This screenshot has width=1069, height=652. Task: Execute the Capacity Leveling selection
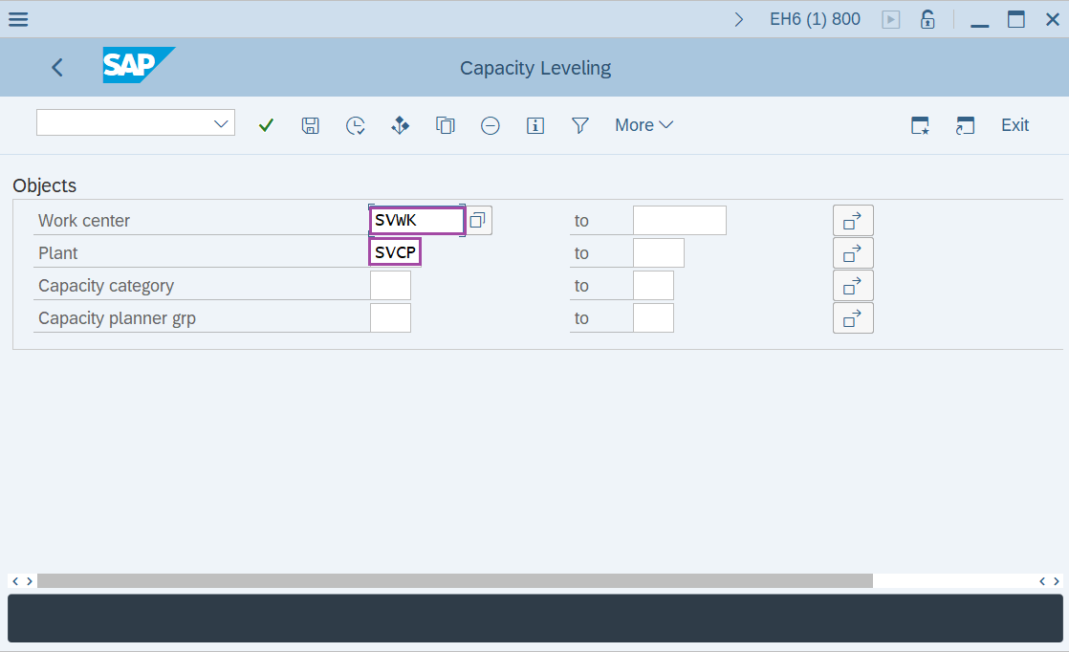(266, 124)
